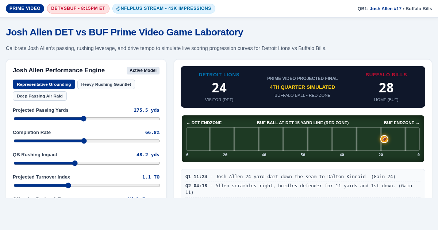
Task: Click the 4TH QUARTER SIMULATED label
Action: 303,87
